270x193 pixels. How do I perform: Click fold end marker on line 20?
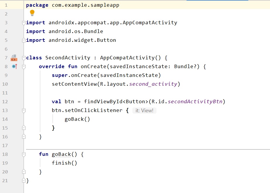pos(24,172)
